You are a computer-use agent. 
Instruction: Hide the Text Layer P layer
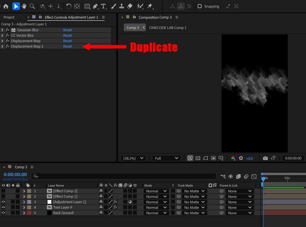coord(3,207)
